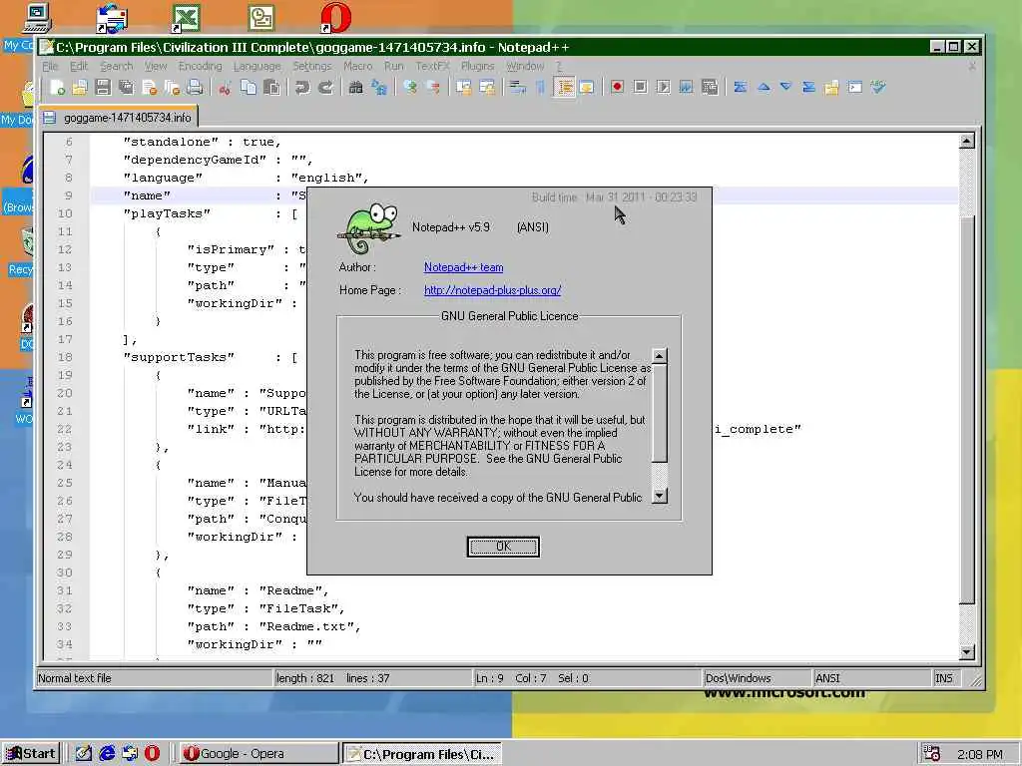The width and height of the screenshot is (1022, 766).
Task: Click Run macro multiple times icon
Action: 687,88
